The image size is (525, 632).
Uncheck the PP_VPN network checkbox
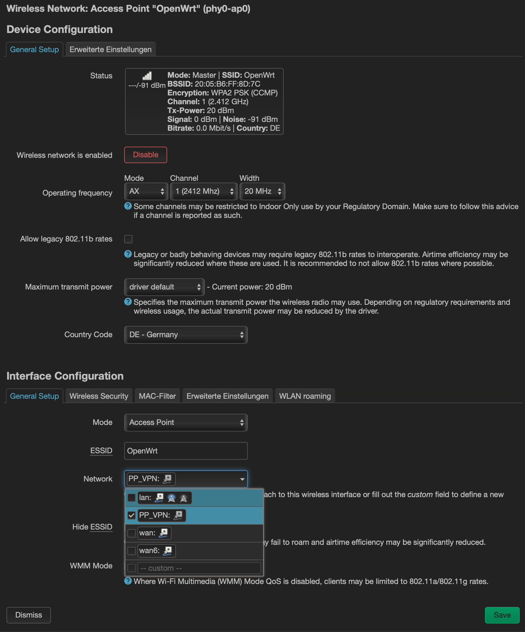coord(132,515)
